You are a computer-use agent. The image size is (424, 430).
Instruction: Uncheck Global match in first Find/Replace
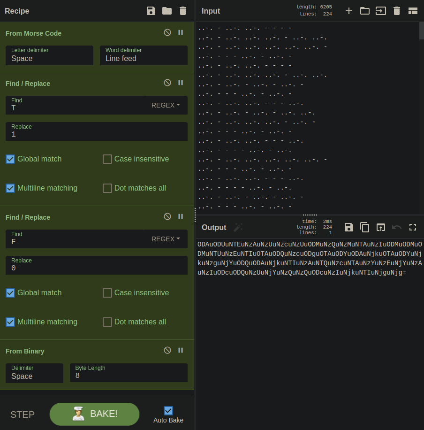click(10, 159)
